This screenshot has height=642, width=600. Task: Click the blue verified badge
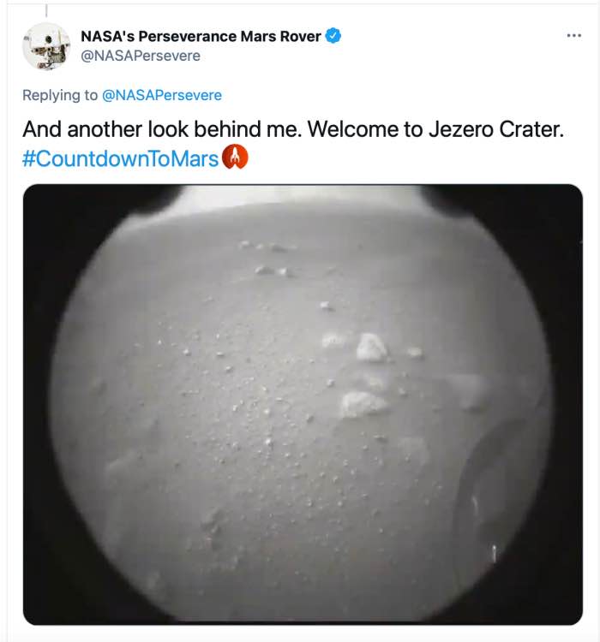coord(333,36)
